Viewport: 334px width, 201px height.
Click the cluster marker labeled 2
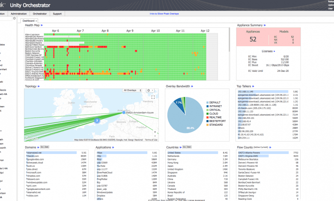tap(97, 121)
